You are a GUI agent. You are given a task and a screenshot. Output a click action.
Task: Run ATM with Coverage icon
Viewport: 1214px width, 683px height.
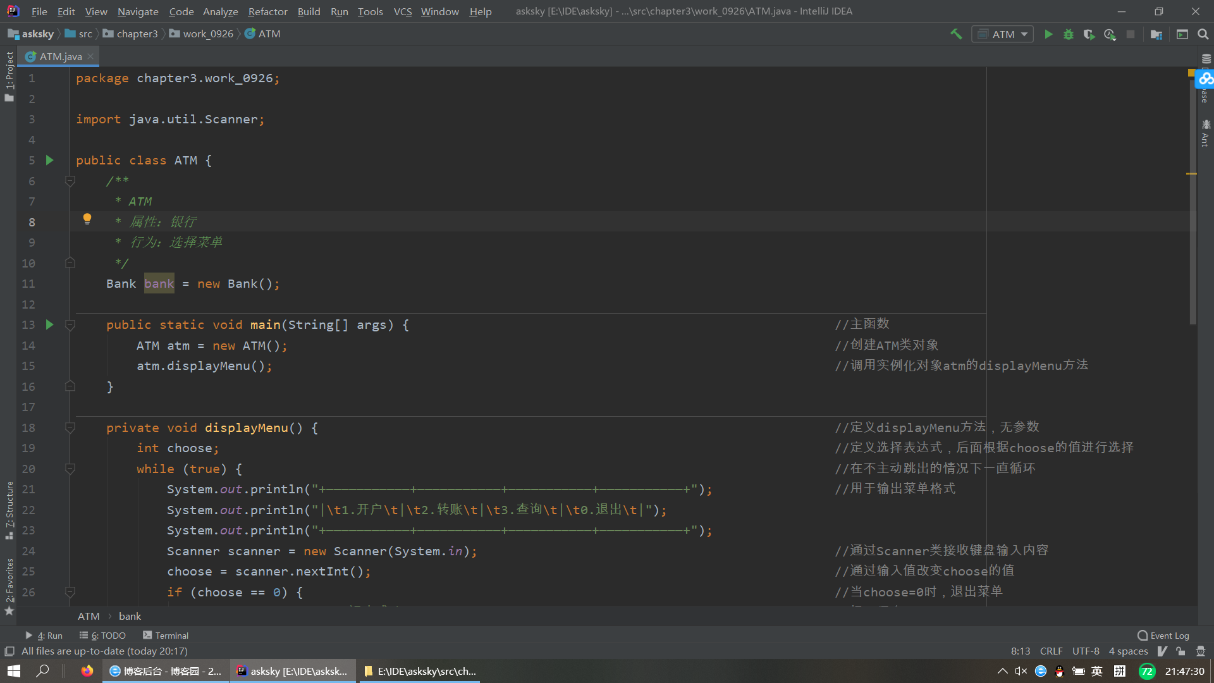coord(1089,34)
